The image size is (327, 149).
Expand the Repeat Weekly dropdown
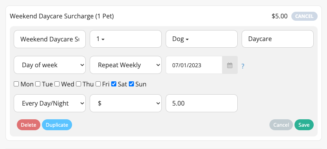coord(126,65)
